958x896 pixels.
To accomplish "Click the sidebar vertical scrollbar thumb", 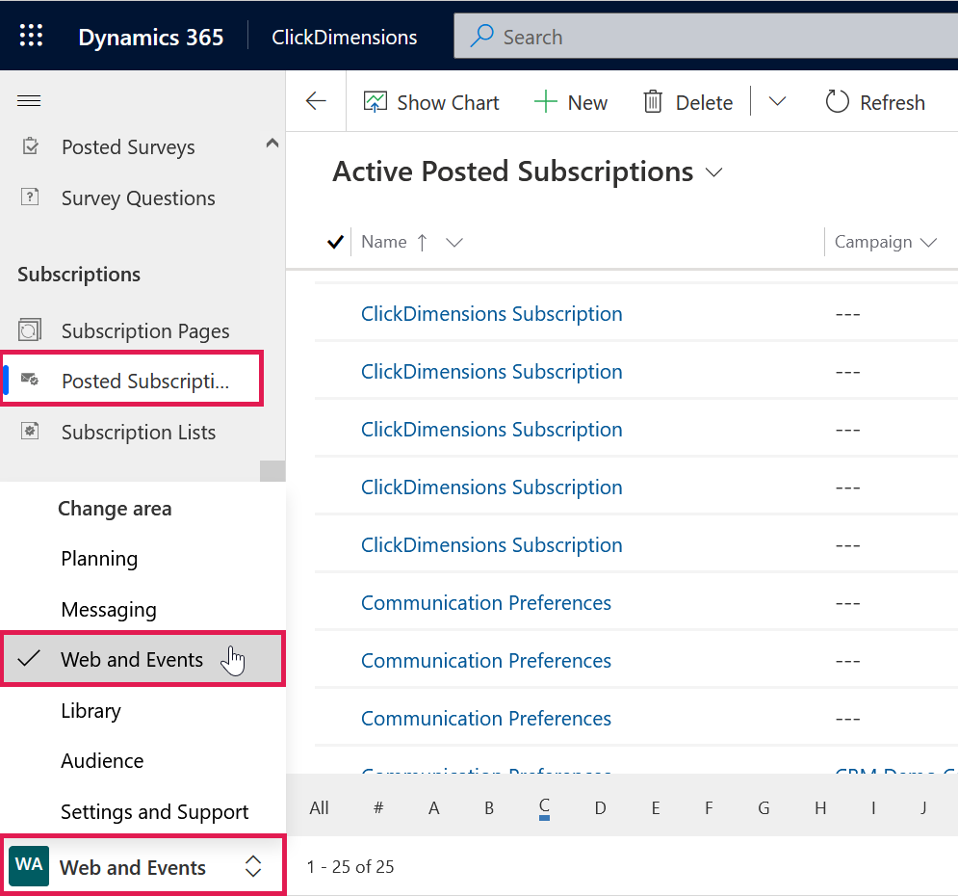I will pyautogui.click(x=272, y=470).
